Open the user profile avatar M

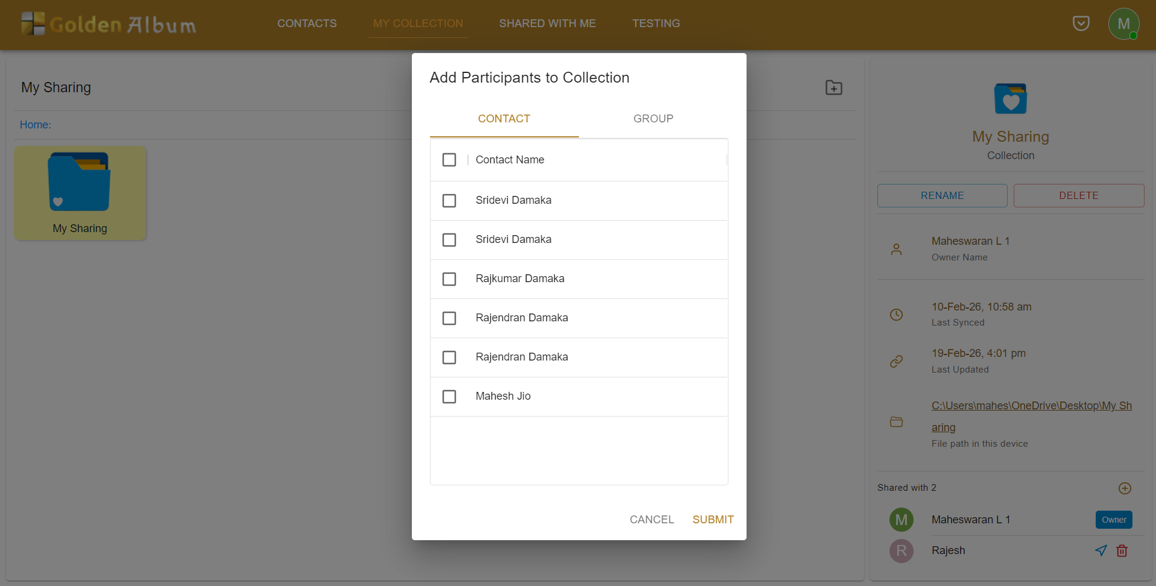point(1123,24)
